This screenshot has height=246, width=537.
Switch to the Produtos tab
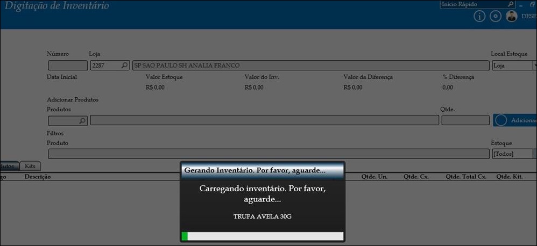coord(9,166)
